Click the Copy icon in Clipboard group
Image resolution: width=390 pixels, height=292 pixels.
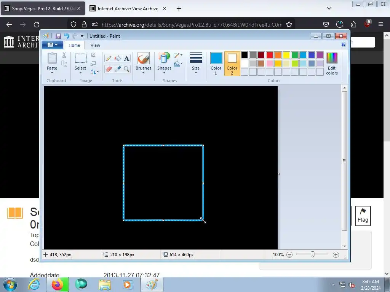64,63
